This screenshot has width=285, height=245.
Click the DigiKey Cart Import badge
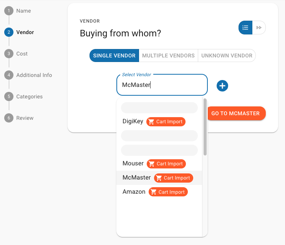[x=166, y=122]
